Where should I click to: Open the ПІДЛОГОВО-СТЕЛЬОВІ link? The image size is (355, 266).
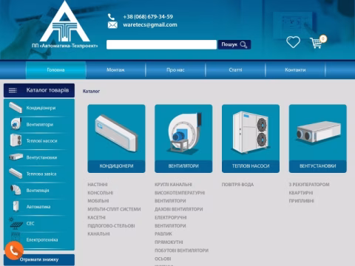click(x=111, y=226)
